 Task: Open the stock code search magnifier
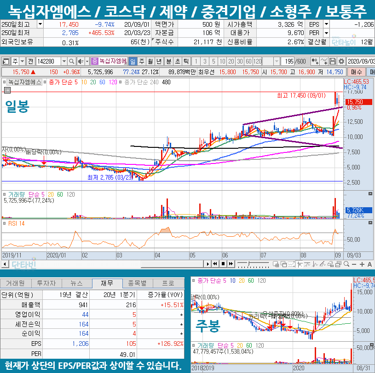click(x=71, y=62)
